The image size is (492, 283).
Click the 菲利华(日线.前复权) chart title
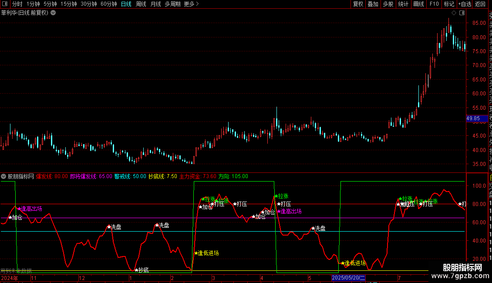tap(25, 13)
